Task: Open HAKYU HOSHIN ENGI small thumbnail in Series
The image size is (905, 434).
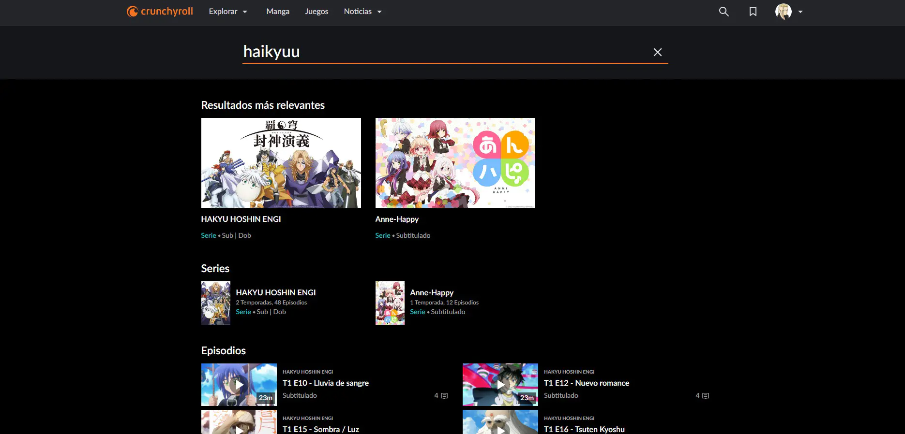Action: (x=215, y=303)
